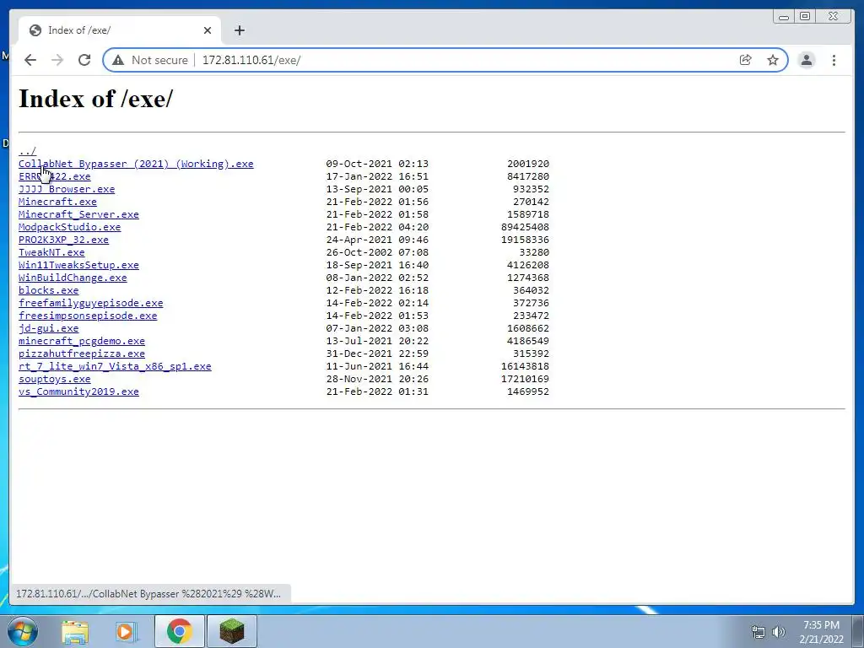
Task: Click the PRO2K3XP_32.exe link
Action: (x=63, y=240)
